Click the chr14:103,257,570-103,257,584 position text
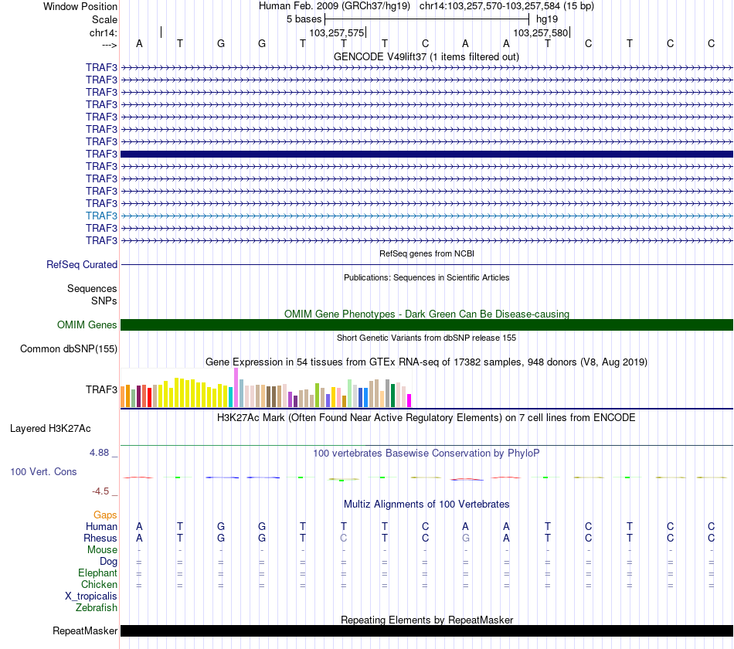The width and height of the screenshot is (734, 649). (507, 6)
